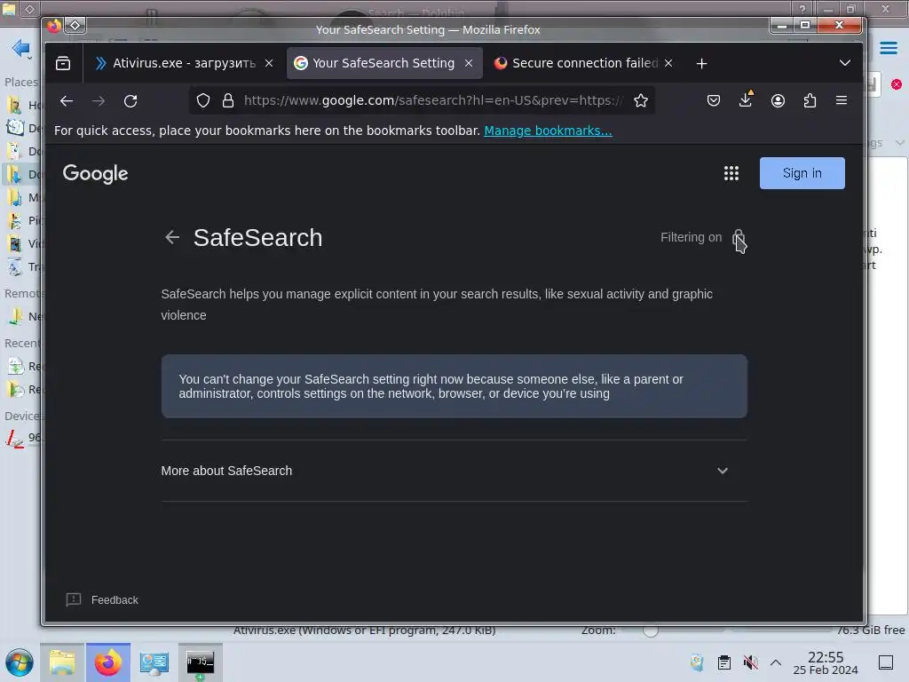Screen dimensions: 909x682
Task: Open Save to Pocket icon
Action: tap(714, 101)
